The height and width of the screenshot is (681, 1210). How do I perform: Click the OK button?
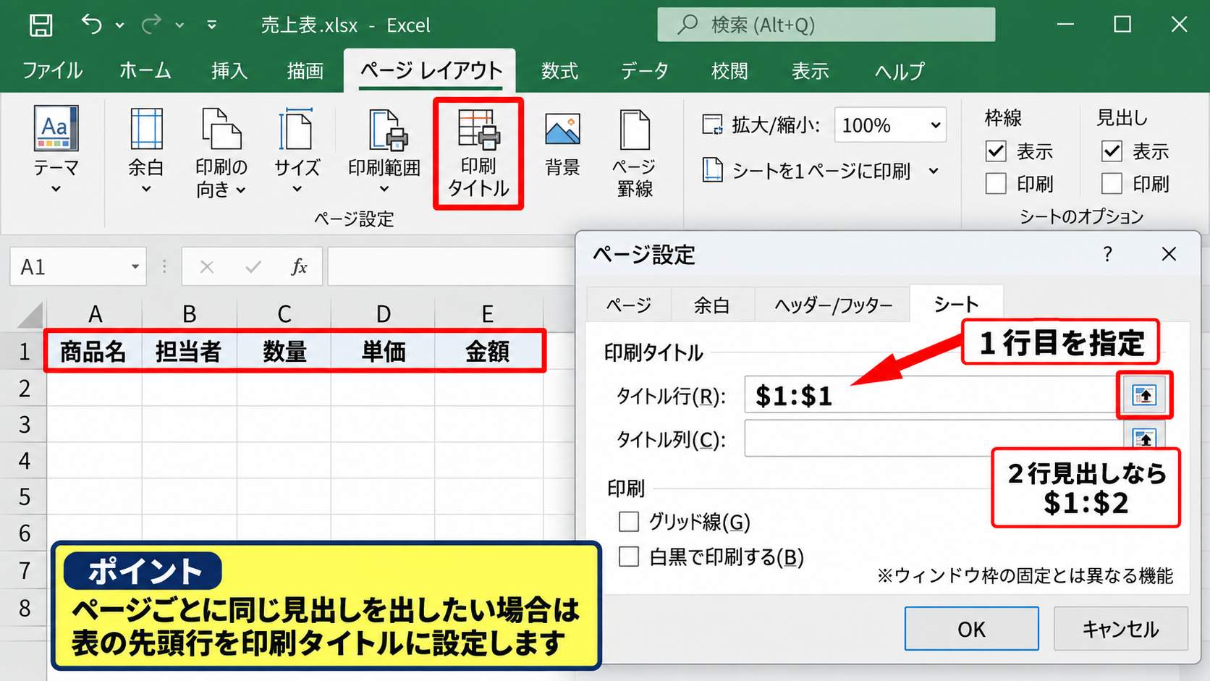tap(971, 629)
